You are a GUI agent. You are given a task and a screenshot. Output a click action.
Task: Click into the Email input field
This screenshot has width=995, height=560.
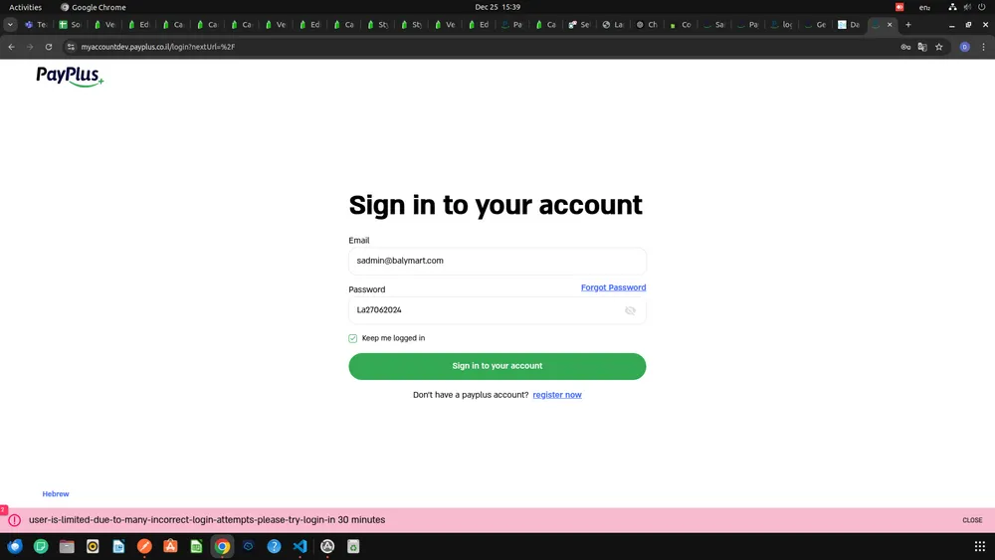[497, 261]
